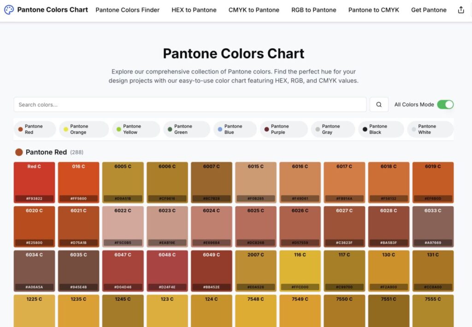Click the magnifier search button
The image size is (472, 327).
(378, 104)
